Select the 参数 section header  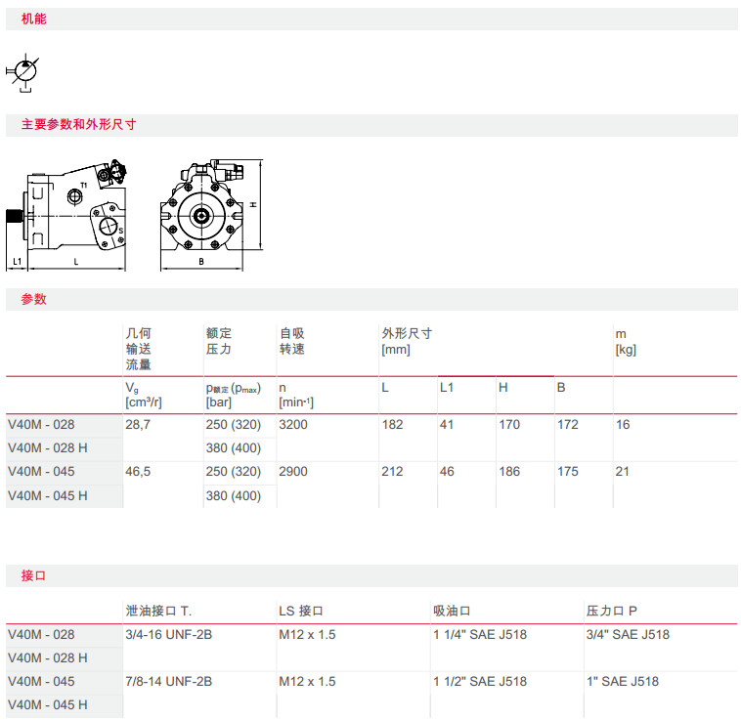tap(34, 299)
